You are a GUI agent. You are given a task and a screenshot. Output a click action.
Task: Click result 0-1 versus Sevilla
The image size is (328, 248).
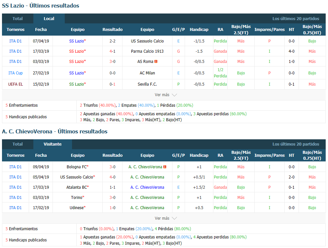click(x=113, y=84)
